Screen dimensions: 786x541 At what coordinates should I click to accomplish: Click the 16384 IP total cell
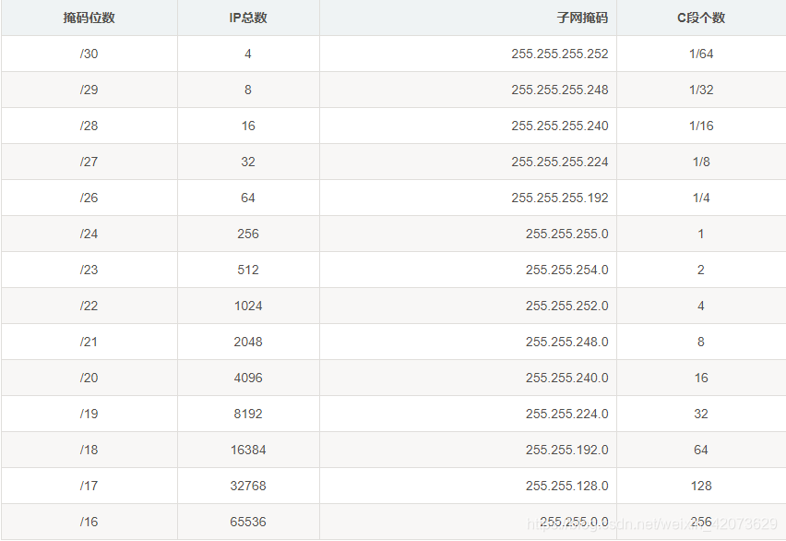(x=248, y=450)
